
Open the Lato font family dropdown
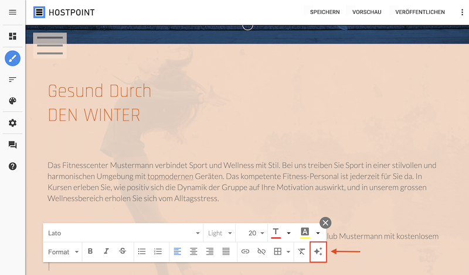click(x=124, y=233)
